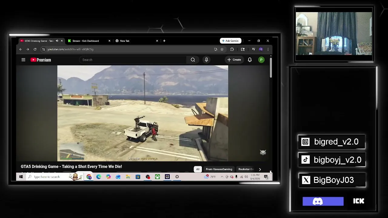Open the Chrome media controls icon
The width and height of the screenshot is (388, 218).
[x=253, y=49]
